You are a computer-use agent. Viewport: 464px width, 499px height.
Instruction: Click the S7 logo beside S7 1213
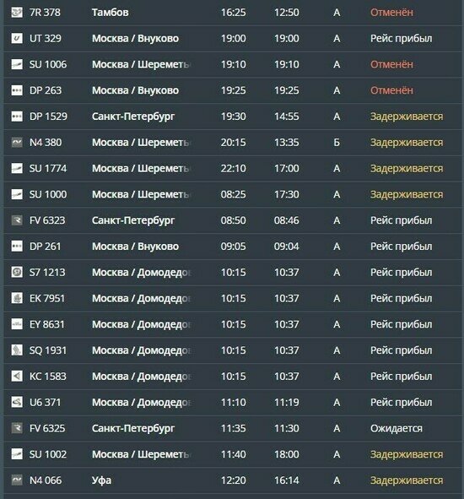(17, 273)
